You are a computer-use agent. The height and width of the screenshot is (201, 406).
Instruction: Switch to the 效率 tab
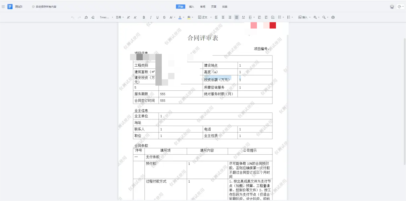[x=225, y=7]
